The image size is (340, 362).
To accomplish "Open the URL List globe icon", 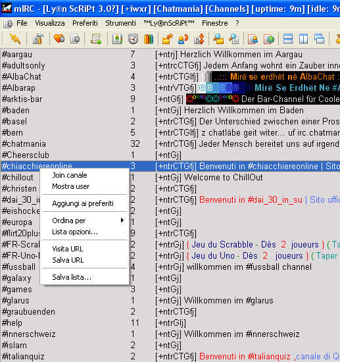I will 269,39.
